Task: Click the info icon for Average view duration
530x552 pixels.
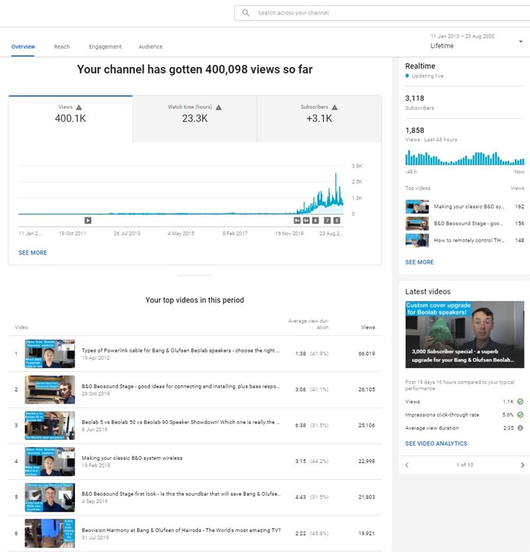Action: coord(520,427)
